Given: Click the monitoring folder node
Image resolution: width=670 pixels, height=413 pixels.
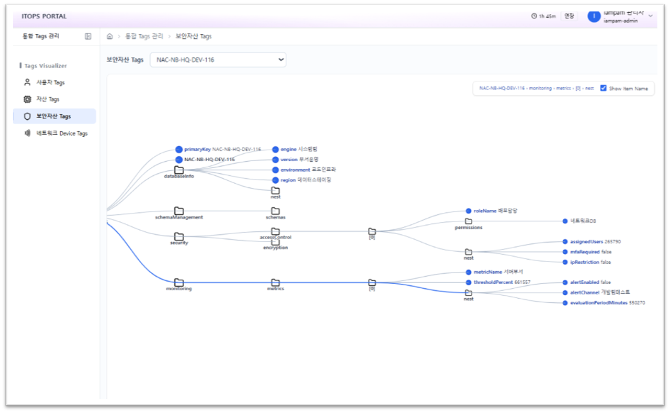Looking at the screenshot, I should (x=179, y=282).
